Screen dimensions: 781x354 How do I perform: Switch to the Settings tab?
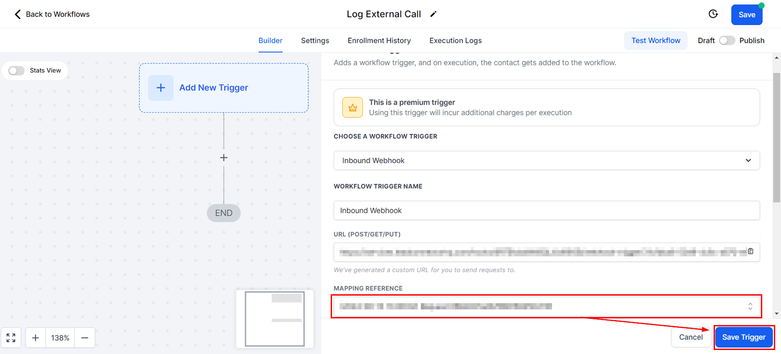point(315,41)
